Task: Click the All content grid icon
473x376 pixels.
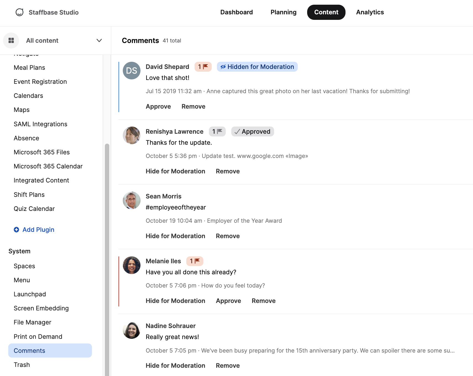Action: (x=11, y=41)
